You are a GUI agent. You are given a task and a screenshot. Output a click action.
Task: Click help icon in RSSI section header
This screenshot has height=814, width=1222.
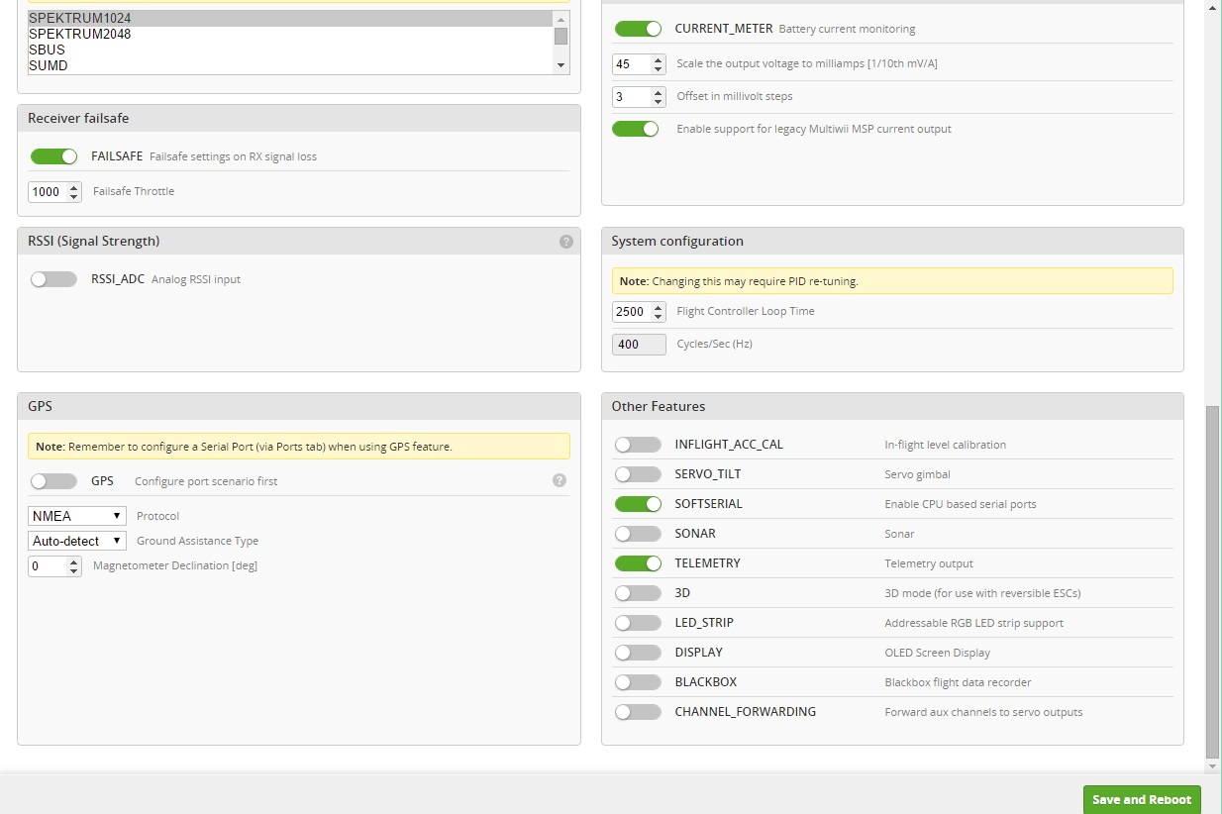pos(565,242)
